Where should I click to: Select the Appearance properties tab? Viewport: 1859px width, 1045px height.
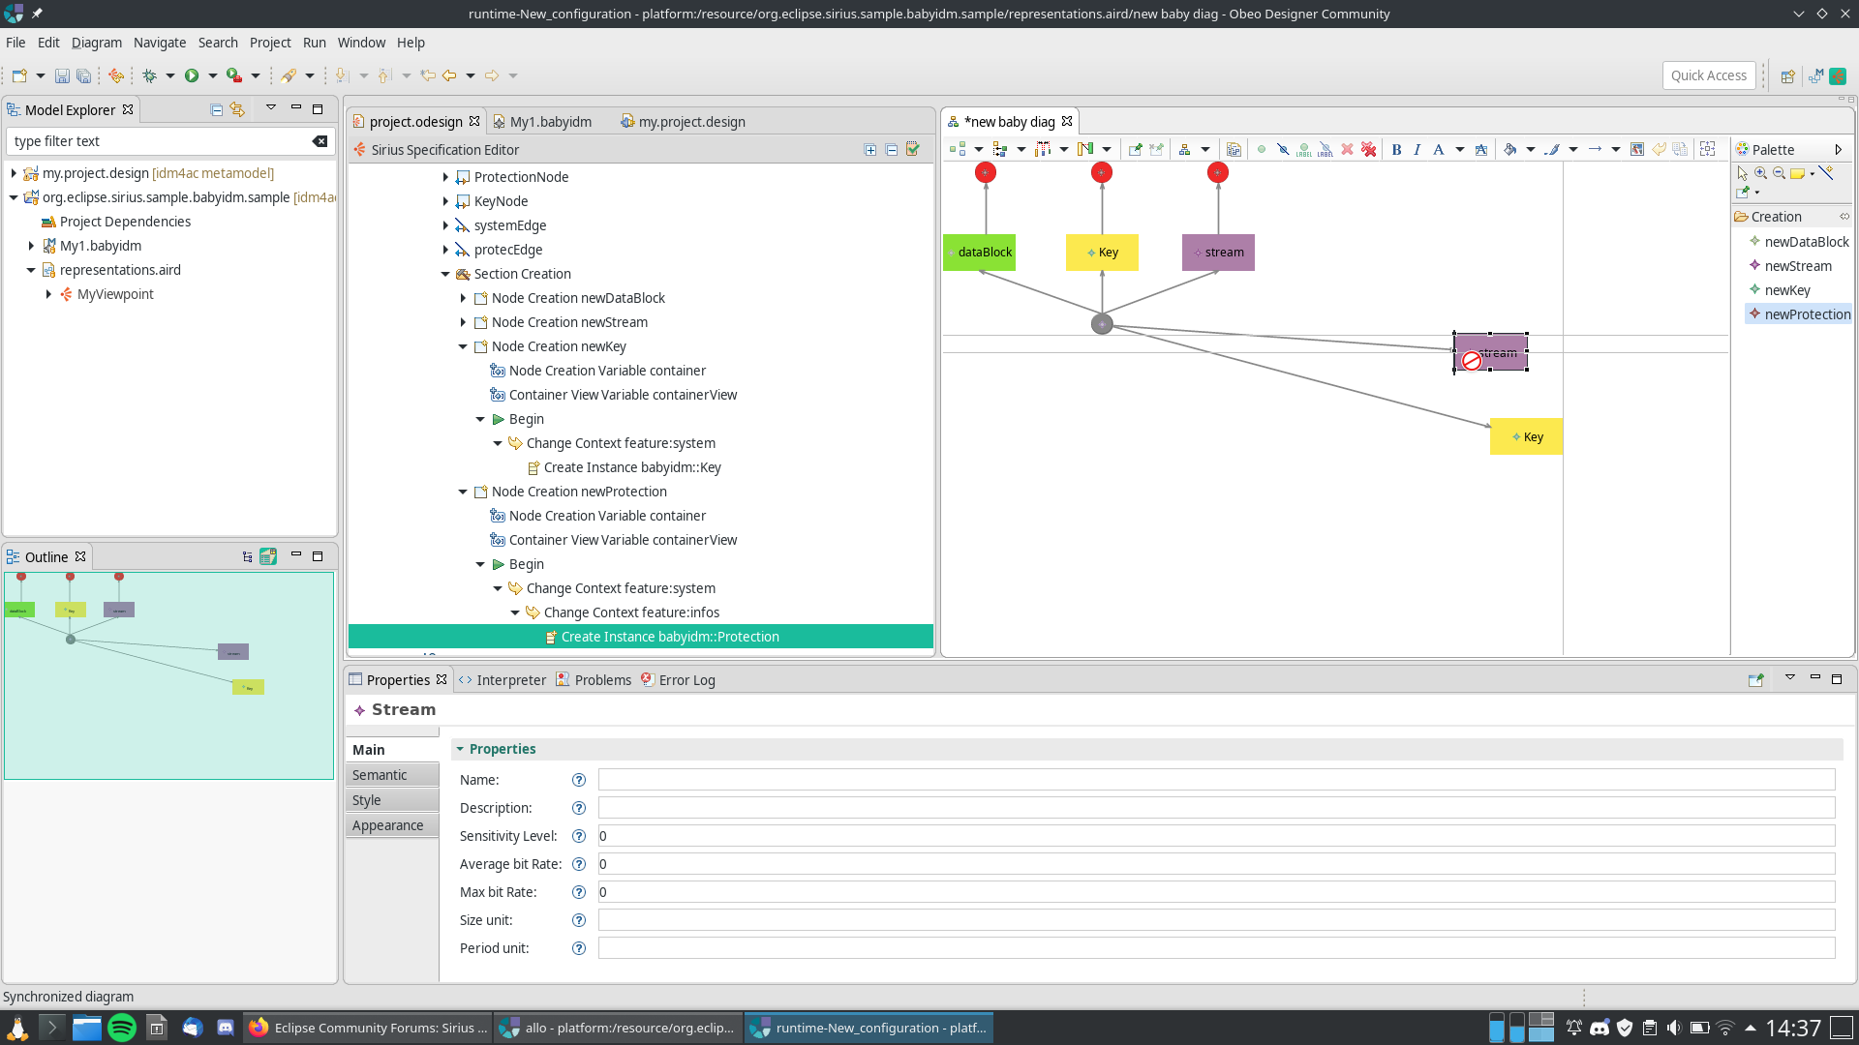tap(392, 825)
